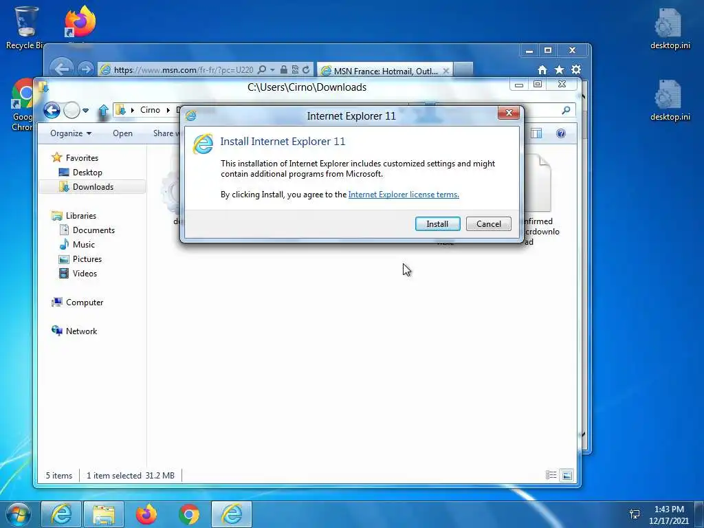Image resolution: width=704 pixels, height=528 pixels.
Task: Select the upper desktop.ini desktop file
Action: 670,28
